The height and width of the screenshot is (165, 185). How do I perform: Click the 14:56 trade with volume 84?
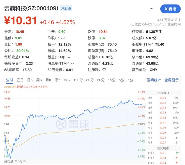pos(163,163)
